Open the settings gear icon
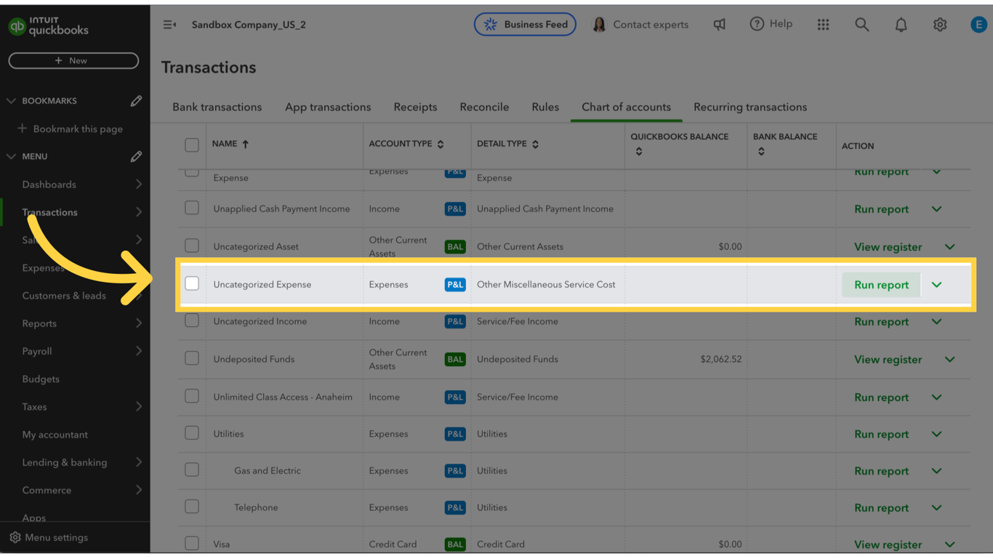This screenshot has width=993, height=558. pos(940,25)
